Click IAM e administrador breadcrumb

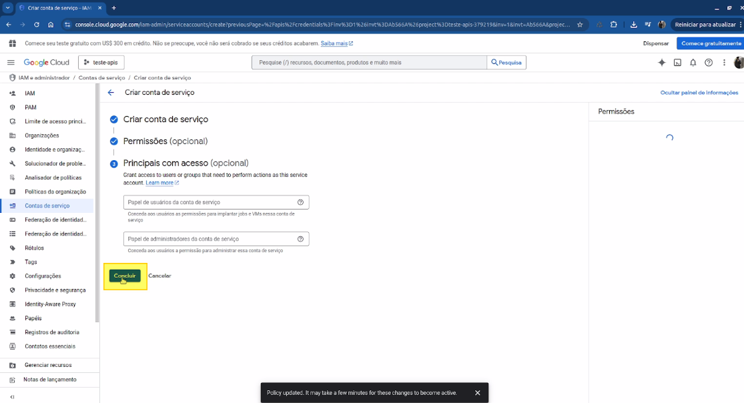click(43, 78)
